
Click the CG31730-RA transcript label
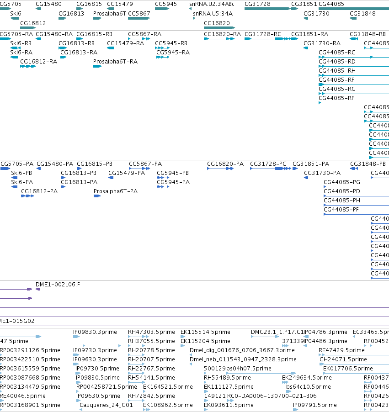[x=322, y=43]
